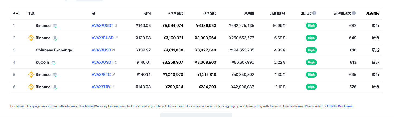Open the 流动性分数 info tooltip icon
The height and width of the screenshot is (117, 394).
click(x=354, y=13)
